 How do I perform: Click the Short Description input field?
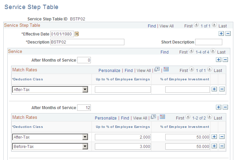coord(209,42)
